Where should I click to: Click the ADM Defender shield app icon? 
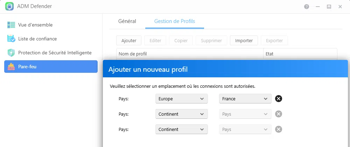point(9,7)
